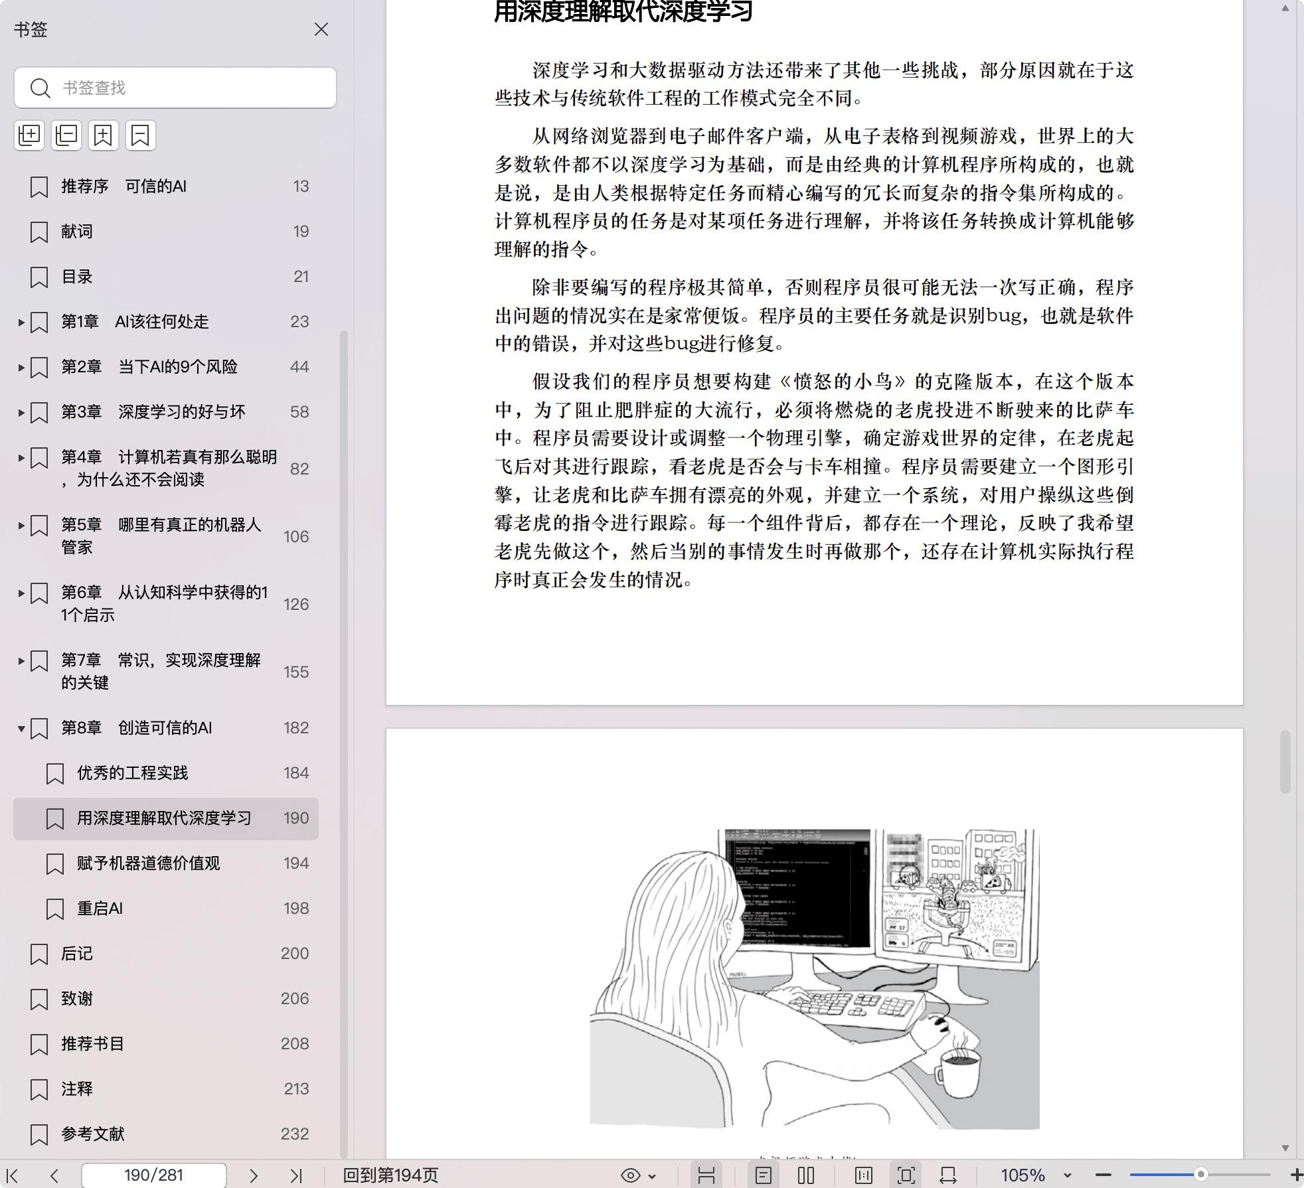Open bookmark 参考文献
Viewport: 1304px width, 1188px height.
click(166, 1134)
